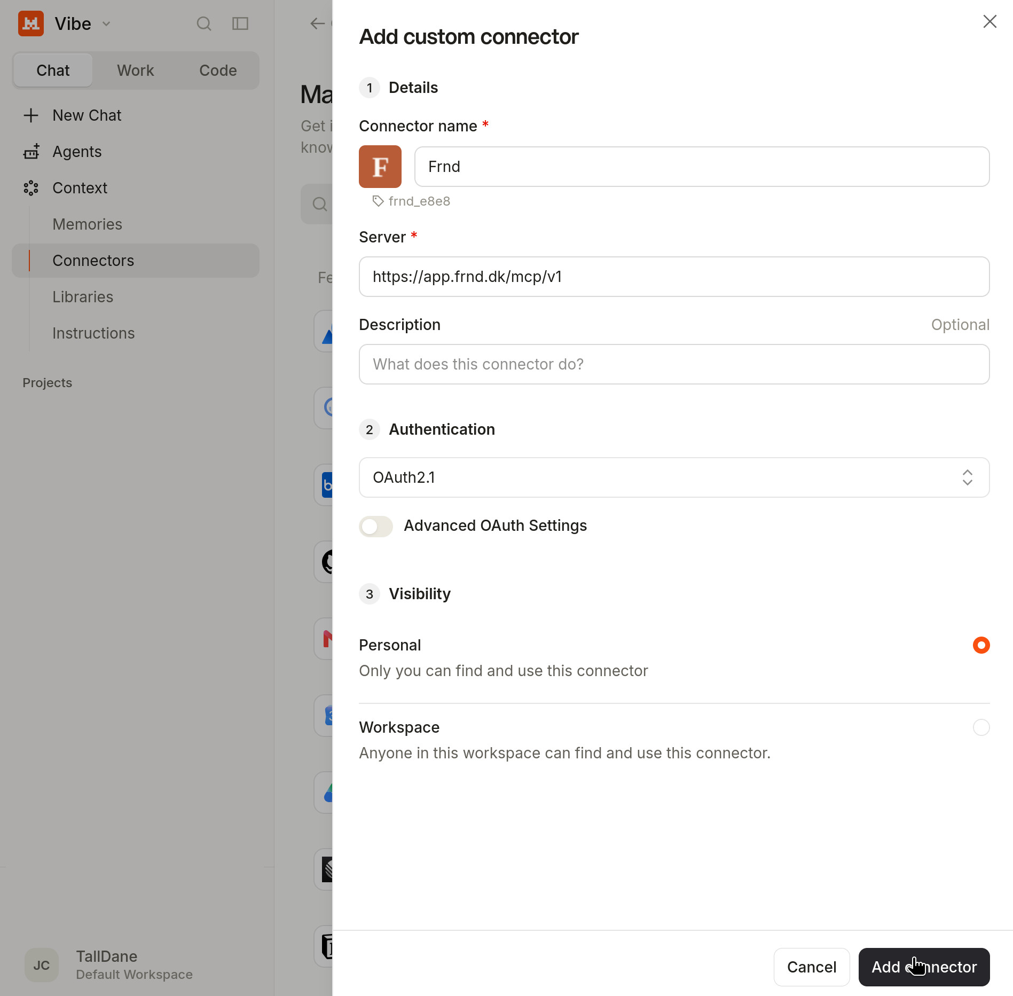Close the Add custom connector panel
The height and width of the screenshot is (996, 1013).
pyautogui.click(x=990, y=21)
